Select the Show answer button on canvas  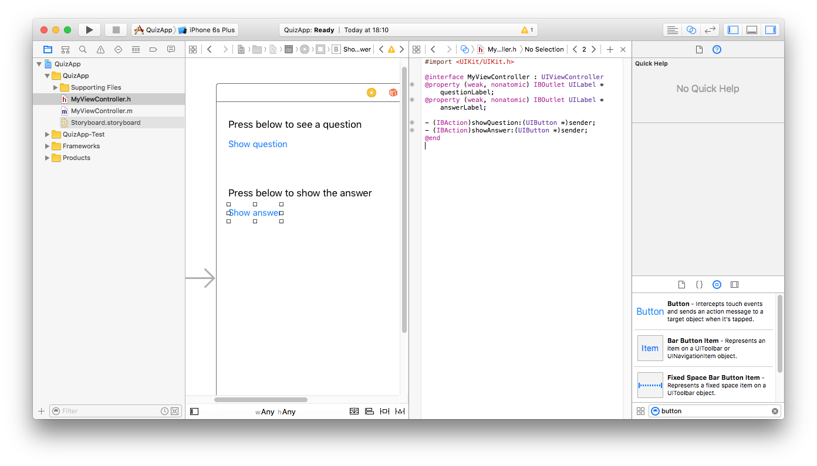(x=255, y=213)
